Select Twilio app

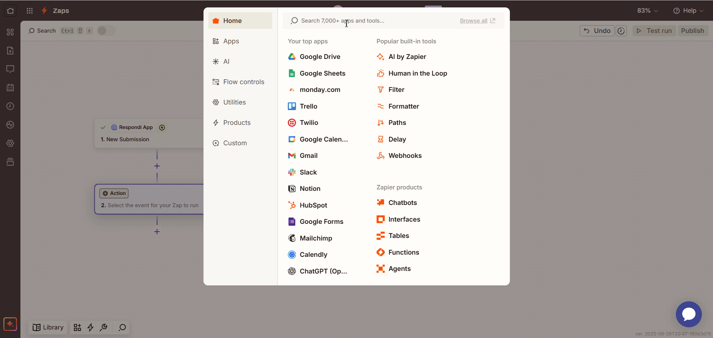pos(303,123)
